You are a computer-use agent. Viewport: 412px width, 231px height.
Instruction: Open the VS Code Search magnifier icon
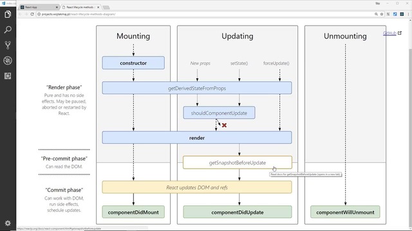pos(8,30)
